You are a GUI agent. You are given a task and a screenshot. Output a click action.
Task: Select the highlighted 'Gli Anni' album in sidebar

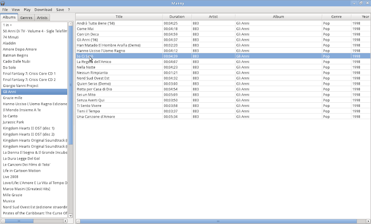coord(34,92)
